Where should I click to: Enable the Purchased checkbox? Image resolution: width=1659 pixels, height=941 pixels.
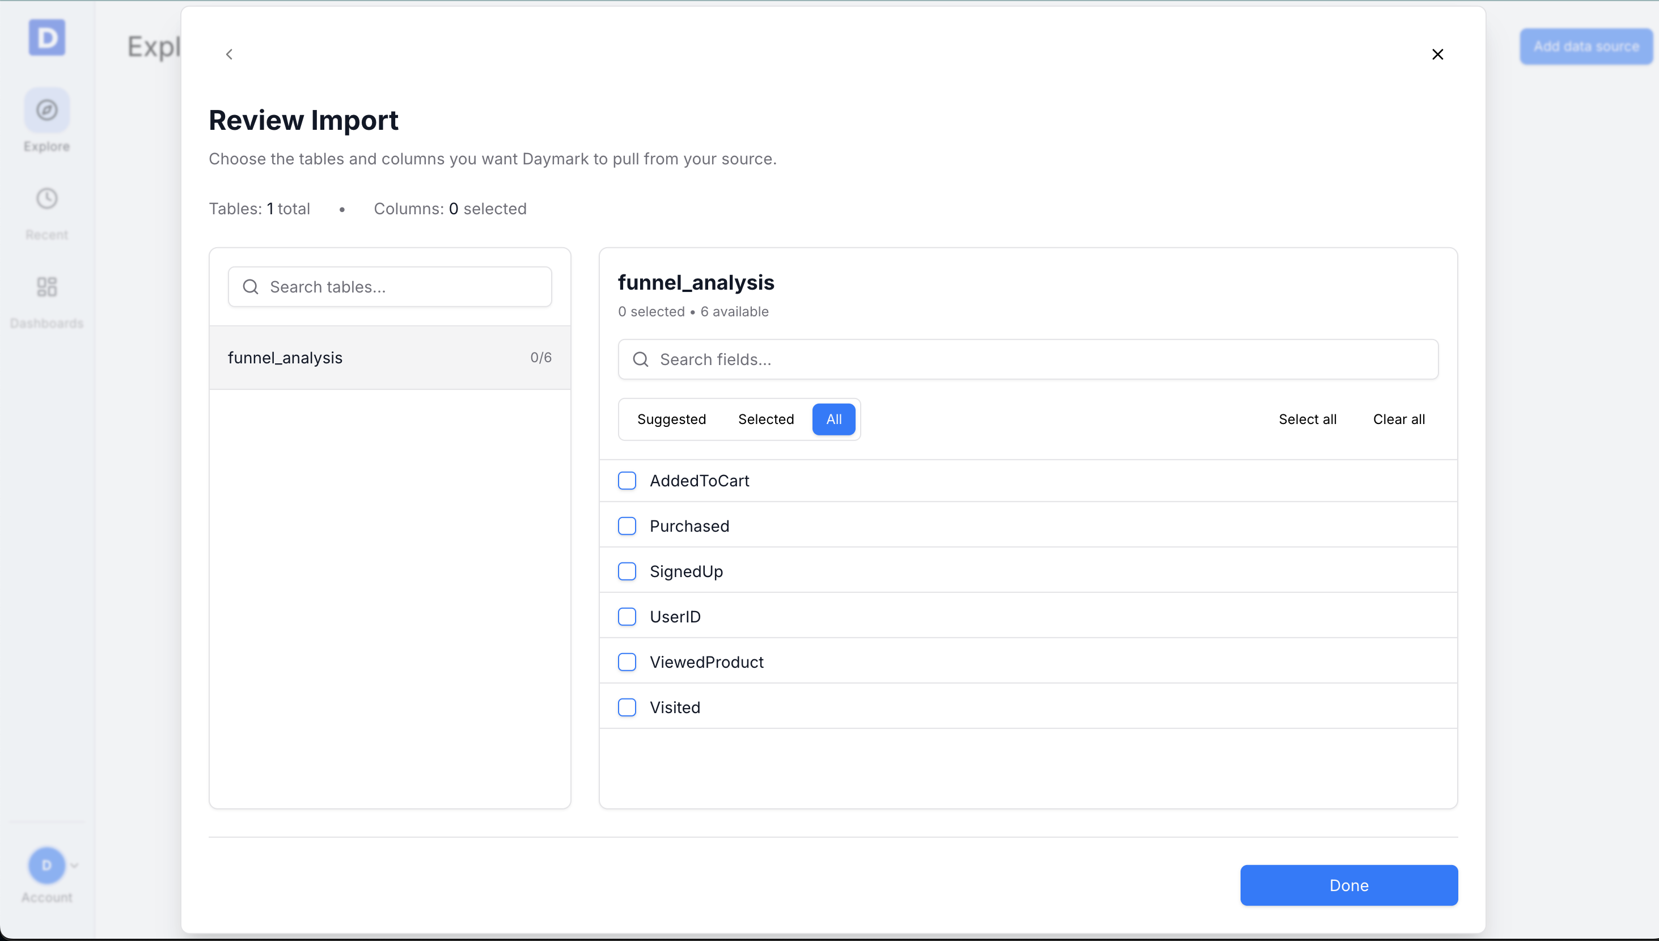(627, 526)
